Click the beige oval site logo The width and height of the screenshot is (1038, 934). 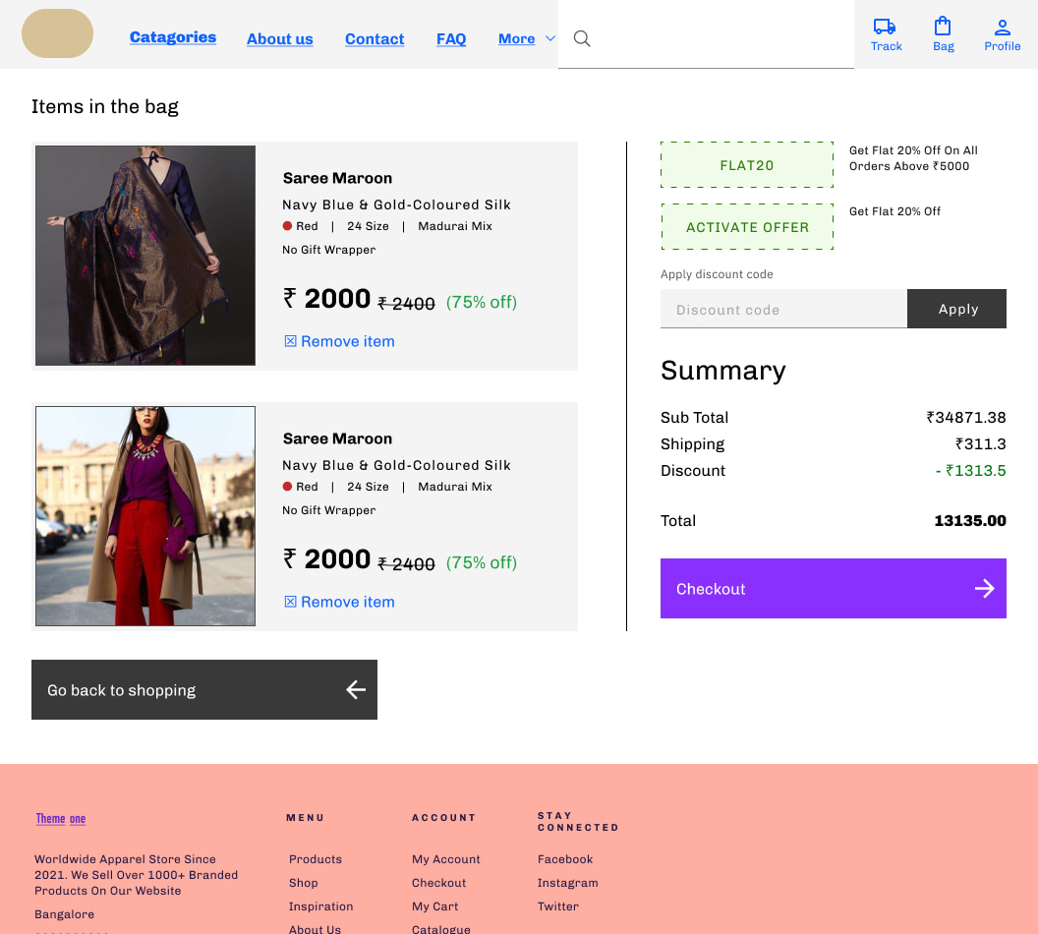point(57,33)
